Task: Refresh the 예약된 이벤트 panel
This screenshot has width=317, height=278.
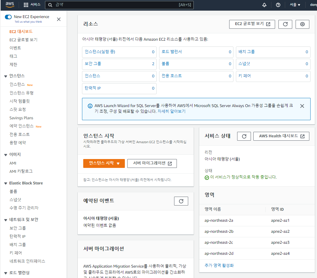Action: coord(181,201)
